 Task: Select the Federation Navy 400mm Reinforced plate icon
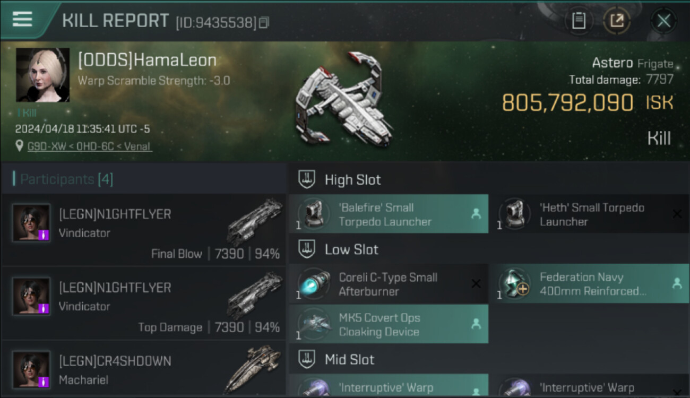click(x=514, y=284)
